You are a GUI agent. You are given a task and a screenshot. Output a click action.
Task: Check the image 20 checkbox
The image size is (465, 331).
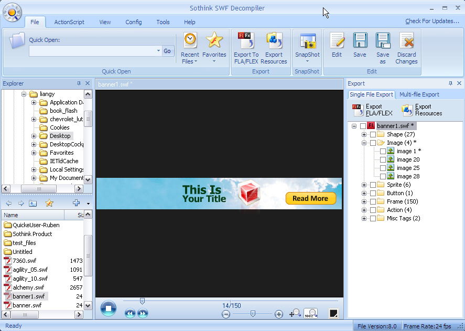[383, 159]
